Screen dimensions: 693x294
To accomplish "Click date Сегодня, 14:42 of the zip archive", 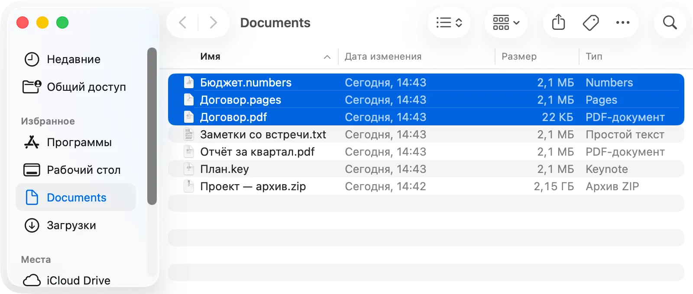I will pos(385,186).
